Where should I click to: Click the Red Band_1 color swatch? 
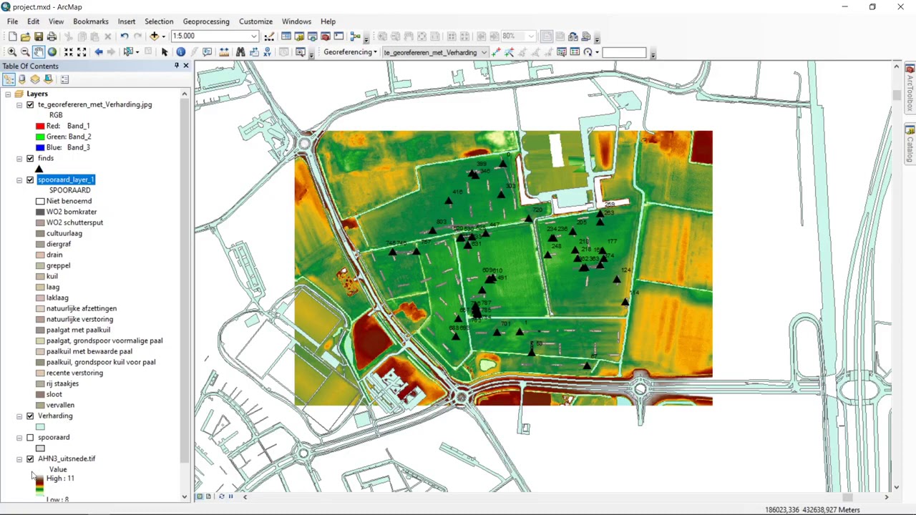(x=40, y=126)
